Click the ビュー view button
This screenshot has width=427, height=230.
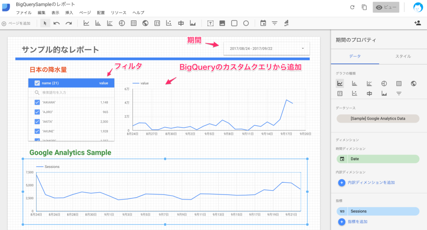tap(386, 7)
